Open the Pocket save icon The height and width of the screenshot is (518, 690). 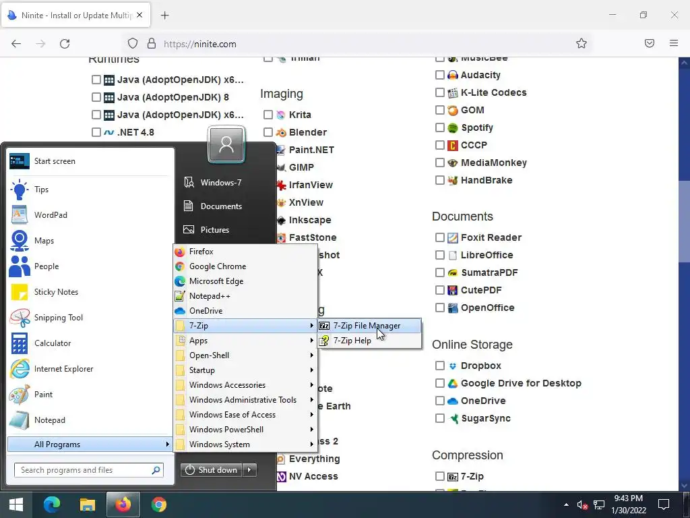pyautogui.click(x=650, y=43)
